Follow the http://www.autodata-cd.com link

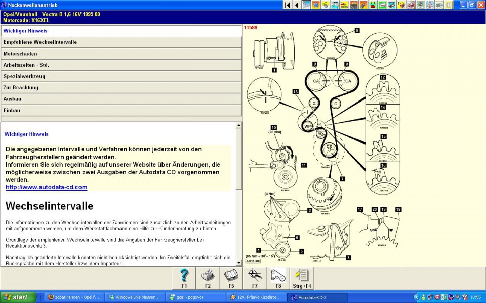click(x=47, y=187)
